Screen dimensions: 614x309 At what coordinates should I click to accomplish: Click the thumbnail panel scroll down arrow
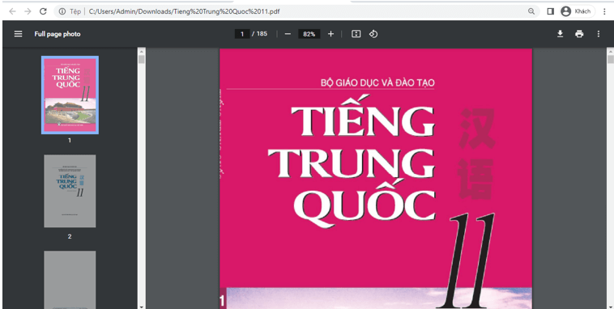(x=142, y=307)
